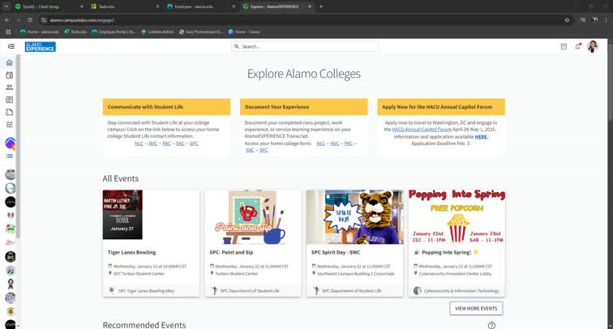Open the HACU Annual Capitol Forum link
Viewport: 613px width, 329px height.
[x=422, y=130]
